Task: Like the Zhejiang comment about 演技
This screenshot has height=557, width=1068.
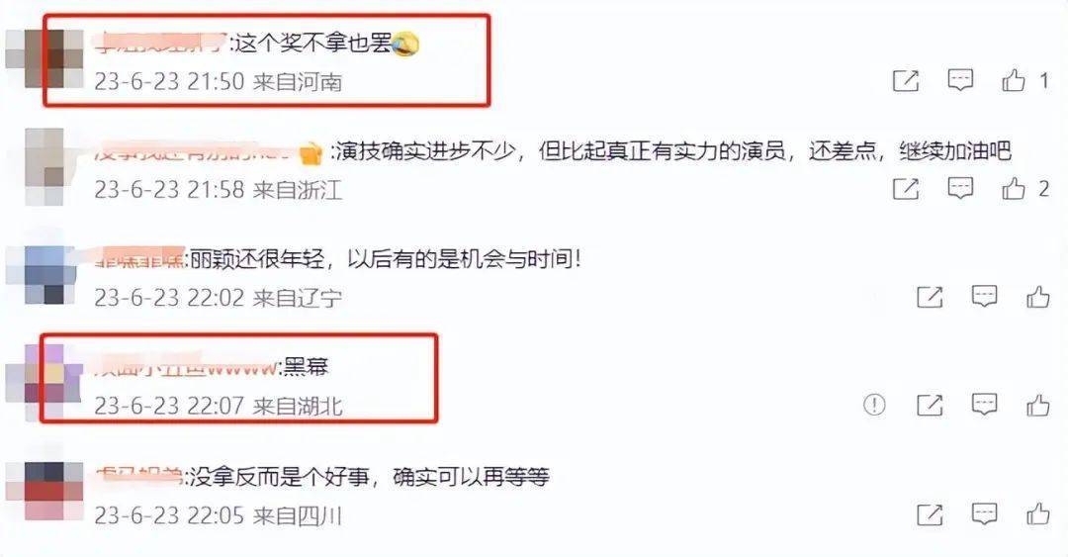Action: coord(1014,188)
